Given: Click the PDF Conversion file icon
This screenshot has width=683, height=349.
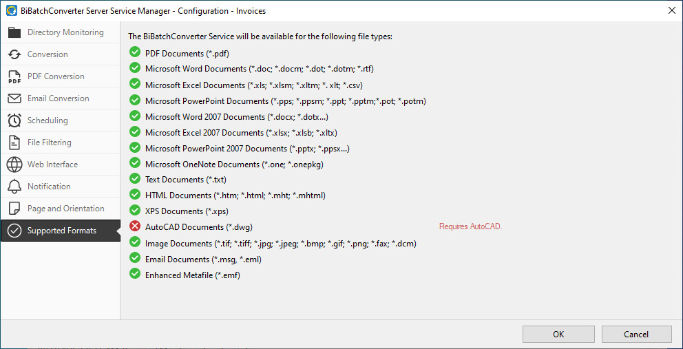Looking at the screenshot, I should pyautogui.click(x=14, y=76).
